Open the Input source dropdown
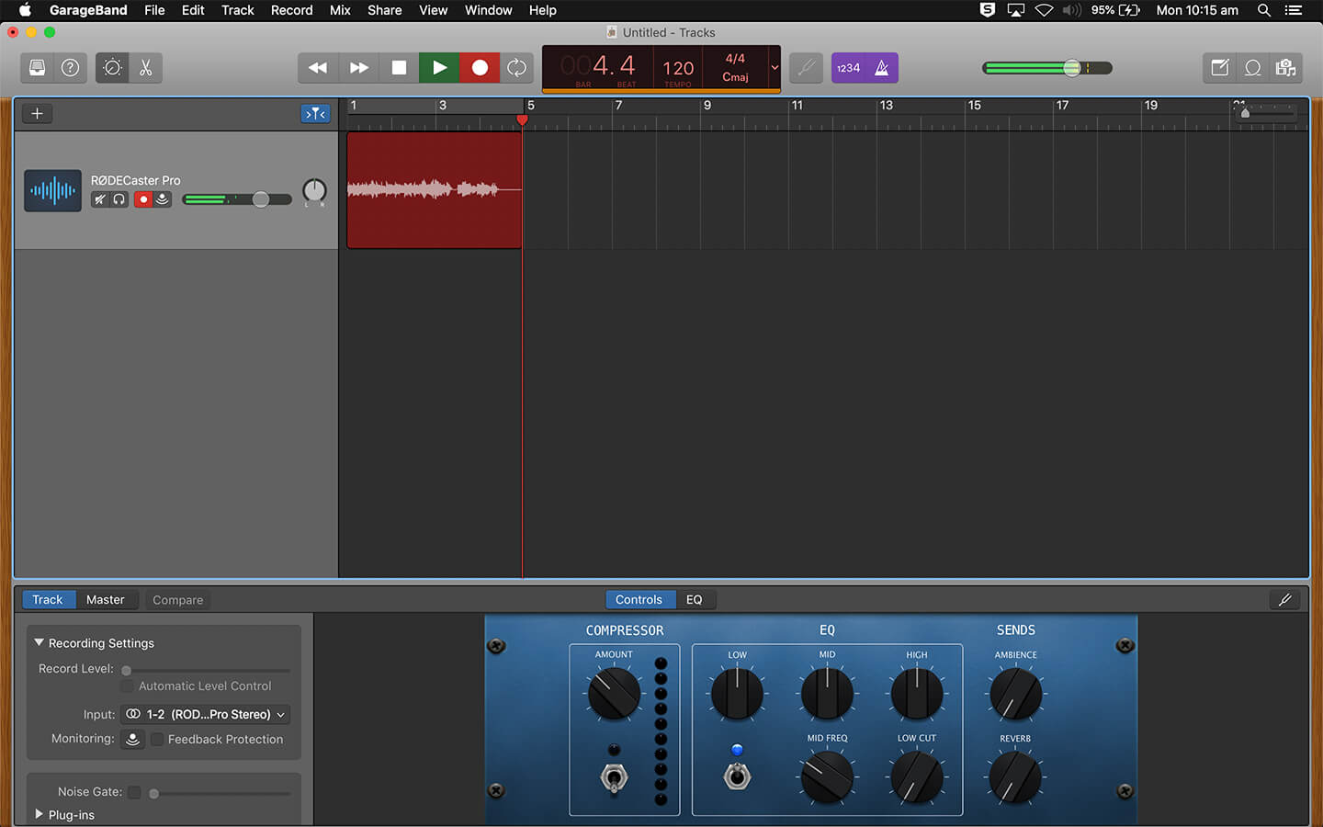 [206, 715]
